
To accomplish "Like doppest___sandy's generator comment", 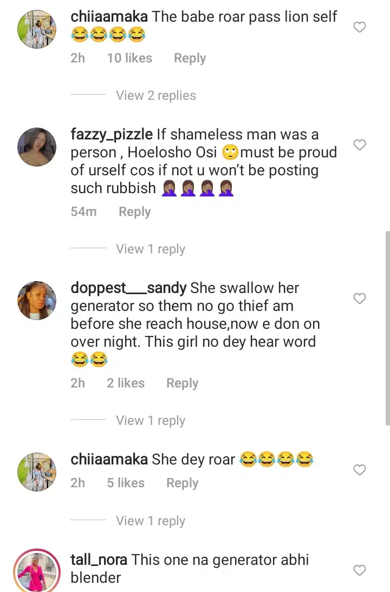I will (x=360, y=298).
